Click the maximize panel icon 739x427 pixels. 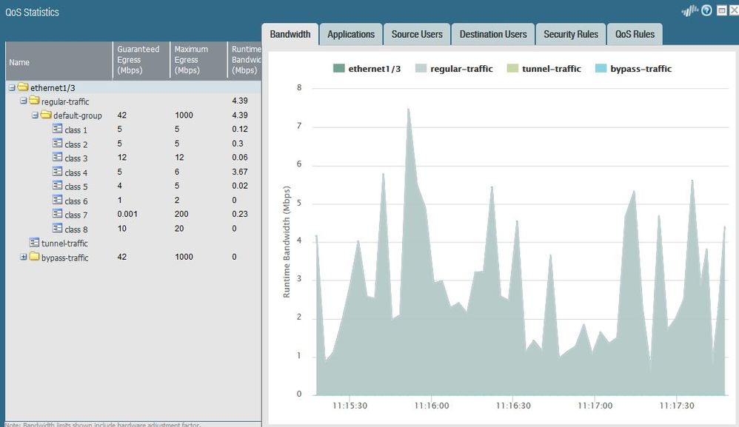(x=721, y=11)
